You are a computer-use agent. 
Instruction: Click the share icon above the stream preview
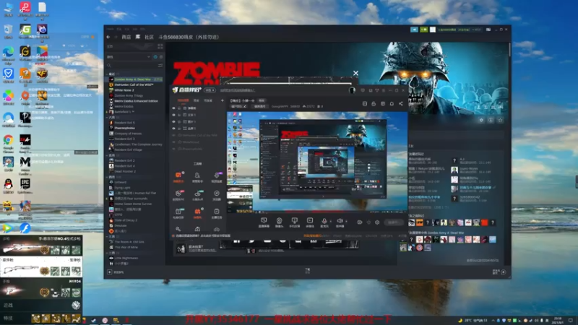click(x=401, y=103)
